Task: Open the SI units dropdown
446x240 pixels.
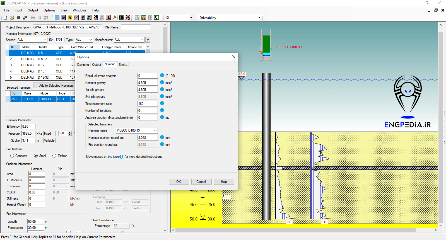Action: coord(179,18)
